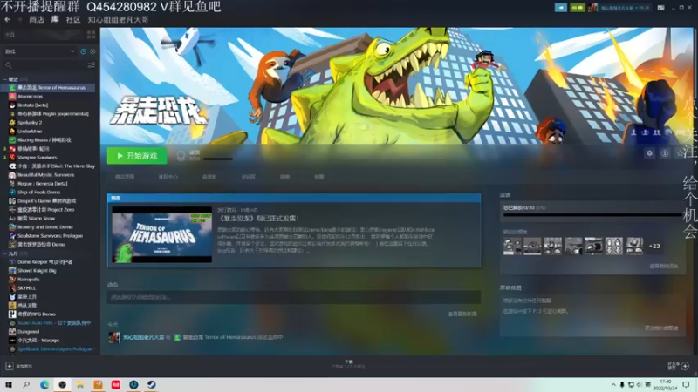Screen dimensions: 698x392
Task: Click the Dungreed game icon
Action: 12,332
